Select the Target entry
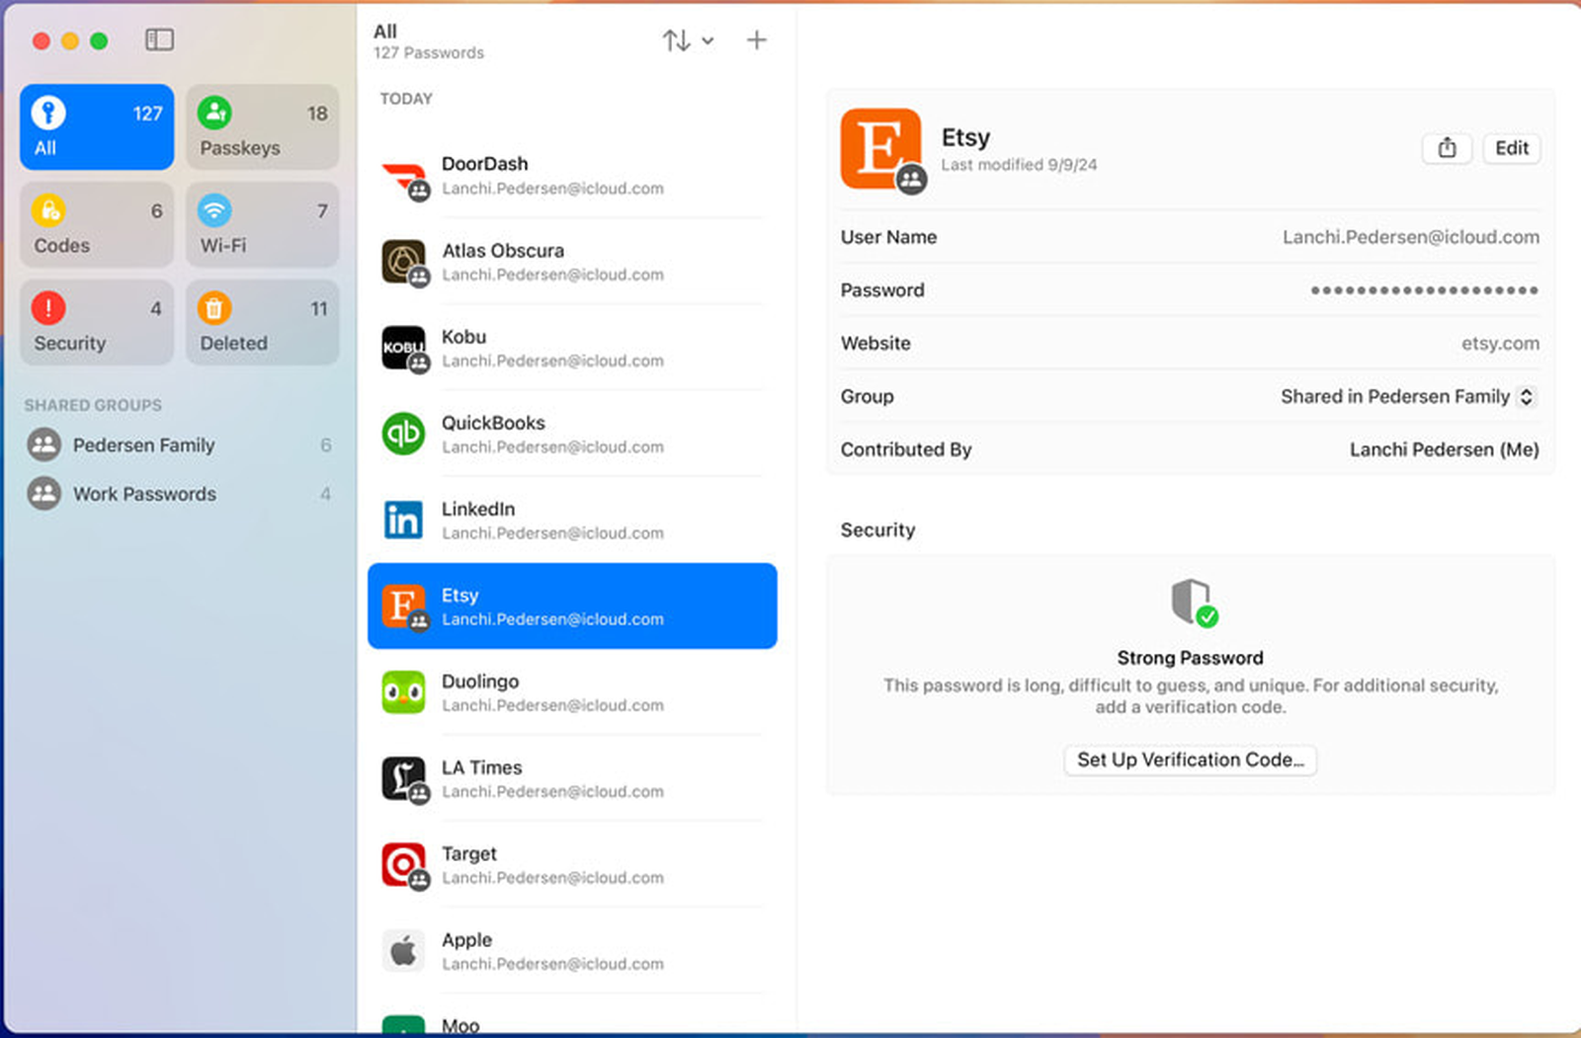 [572, 864]
